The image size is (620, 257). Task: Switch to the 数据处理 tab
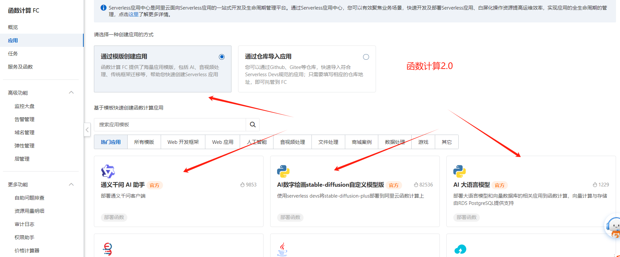395,142
